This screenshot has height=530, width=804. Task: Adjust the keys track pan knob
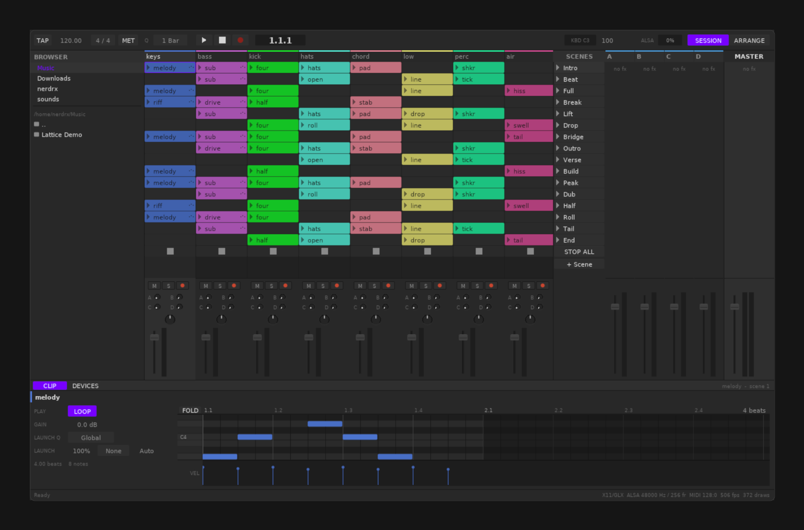click(x=170, y=319)
